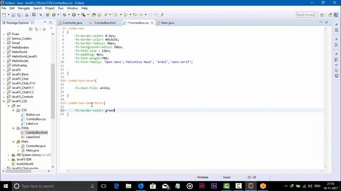Click the New Java Package icon

(x=47, y=15)
